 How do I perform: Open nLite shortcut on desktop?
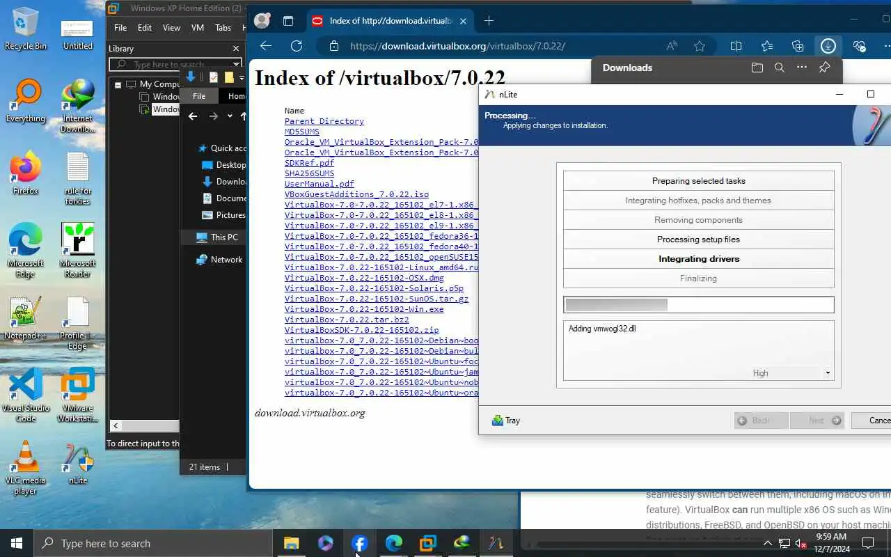[78, 464]
